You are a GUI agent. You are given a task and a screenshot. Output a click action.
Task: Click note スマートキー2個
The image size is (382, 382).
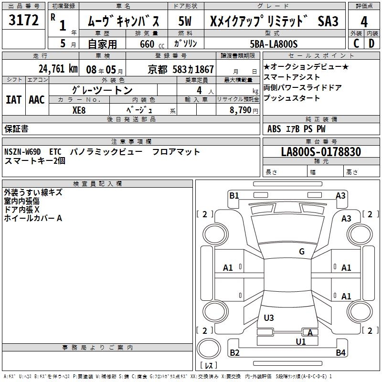[x=35, y=161]
